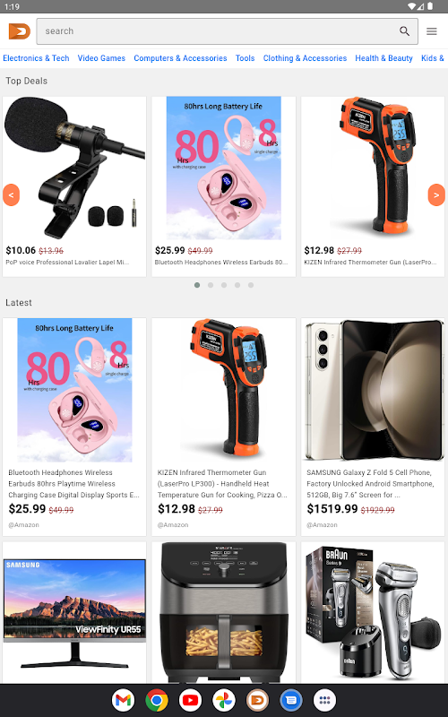448x717 pixels.
Task: Open Health & Beauty category
Action: click(383, 58)
